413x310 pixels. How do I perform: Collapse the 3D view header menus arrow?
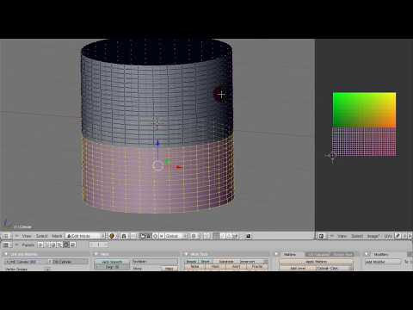pyautogui.click(x=16, y=236)
